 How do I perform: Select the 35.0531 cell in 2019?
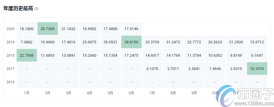(x=110, y=42)
